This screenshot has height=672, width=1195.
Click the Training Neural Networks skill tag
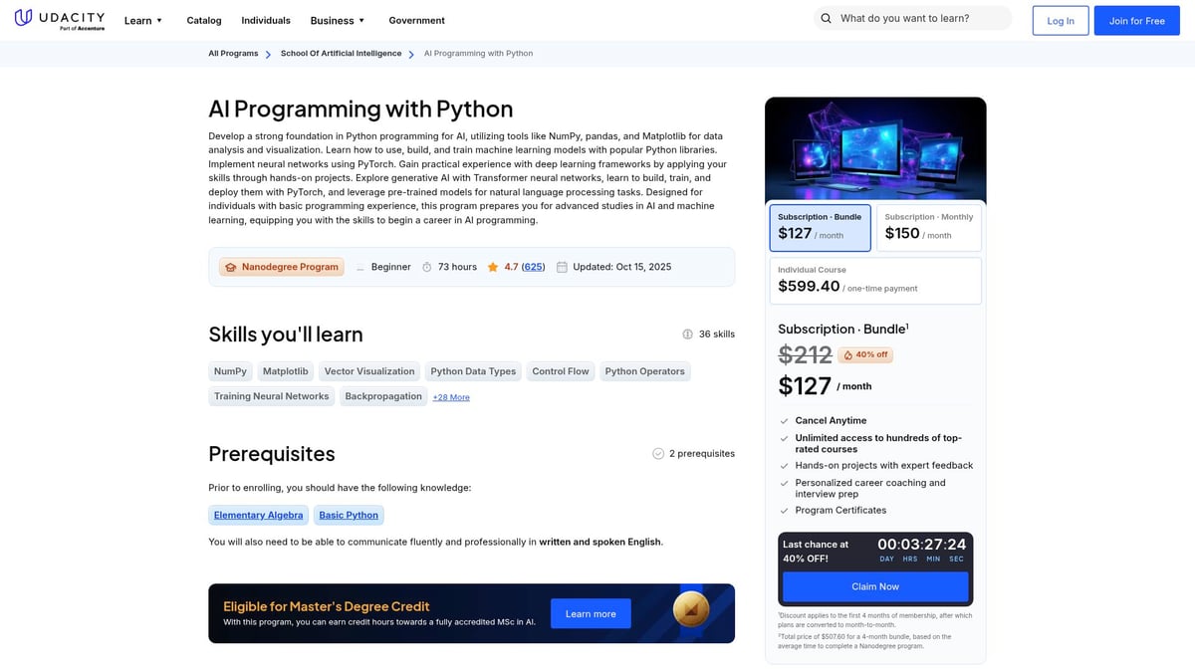click(x=271, y=396)
